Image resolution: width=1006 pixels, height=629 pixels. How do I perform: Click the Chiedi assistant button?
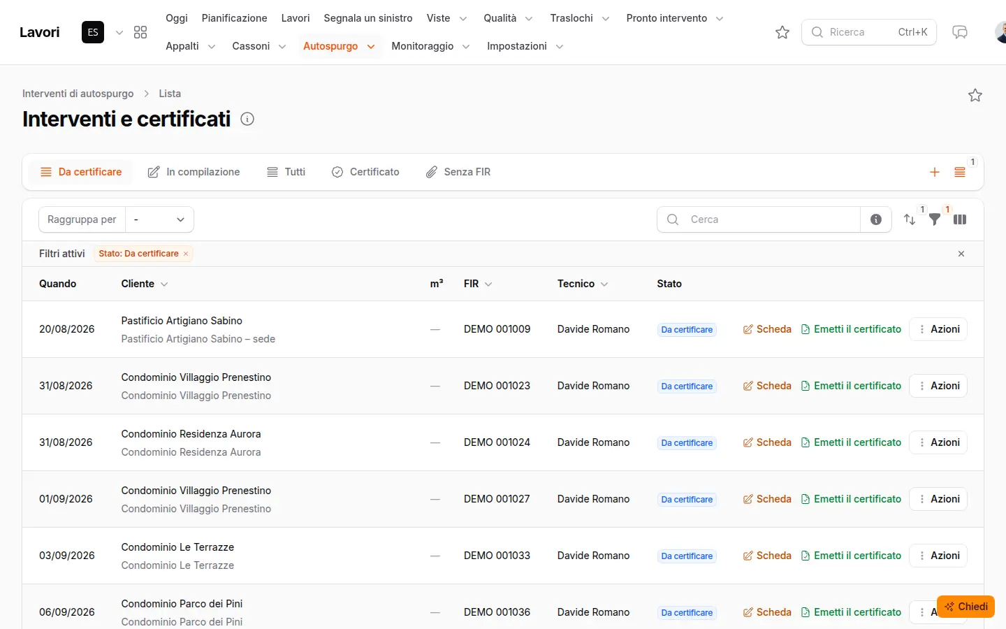pyautogui.click(x=965, y=607)
